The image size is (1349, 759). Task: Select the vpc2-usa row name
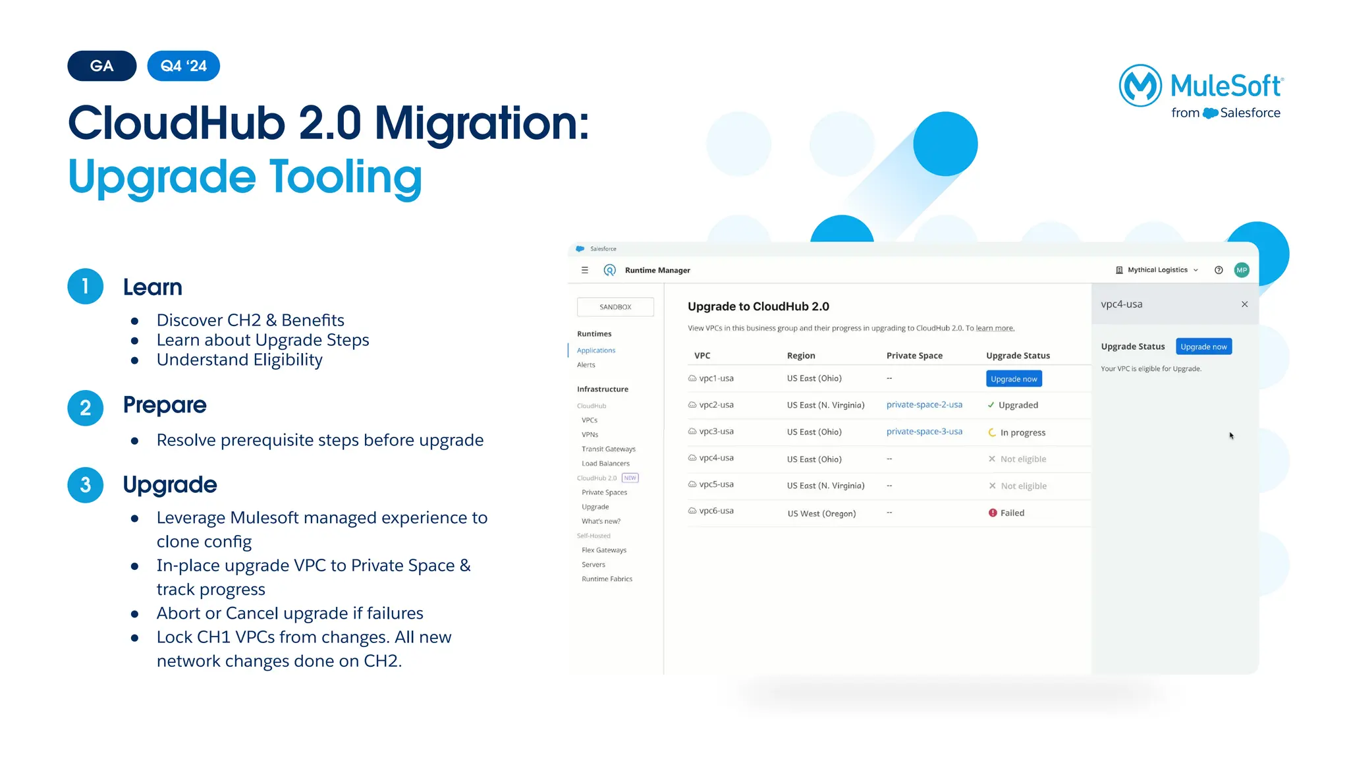coord(716,405)
